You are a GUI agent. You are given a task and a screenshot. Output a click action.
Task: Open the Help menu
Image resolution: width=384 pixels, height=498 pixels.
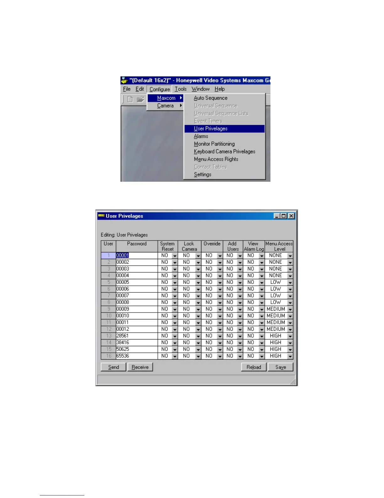tap(220, 89)
